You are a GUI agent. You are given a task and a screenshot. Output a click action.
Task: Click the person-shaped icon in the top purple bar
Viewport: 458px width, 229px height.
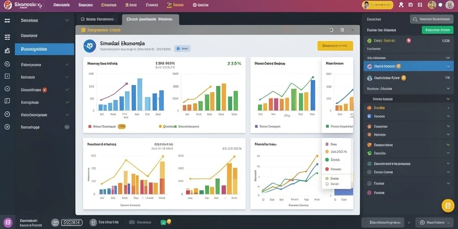tap(401, 4)
